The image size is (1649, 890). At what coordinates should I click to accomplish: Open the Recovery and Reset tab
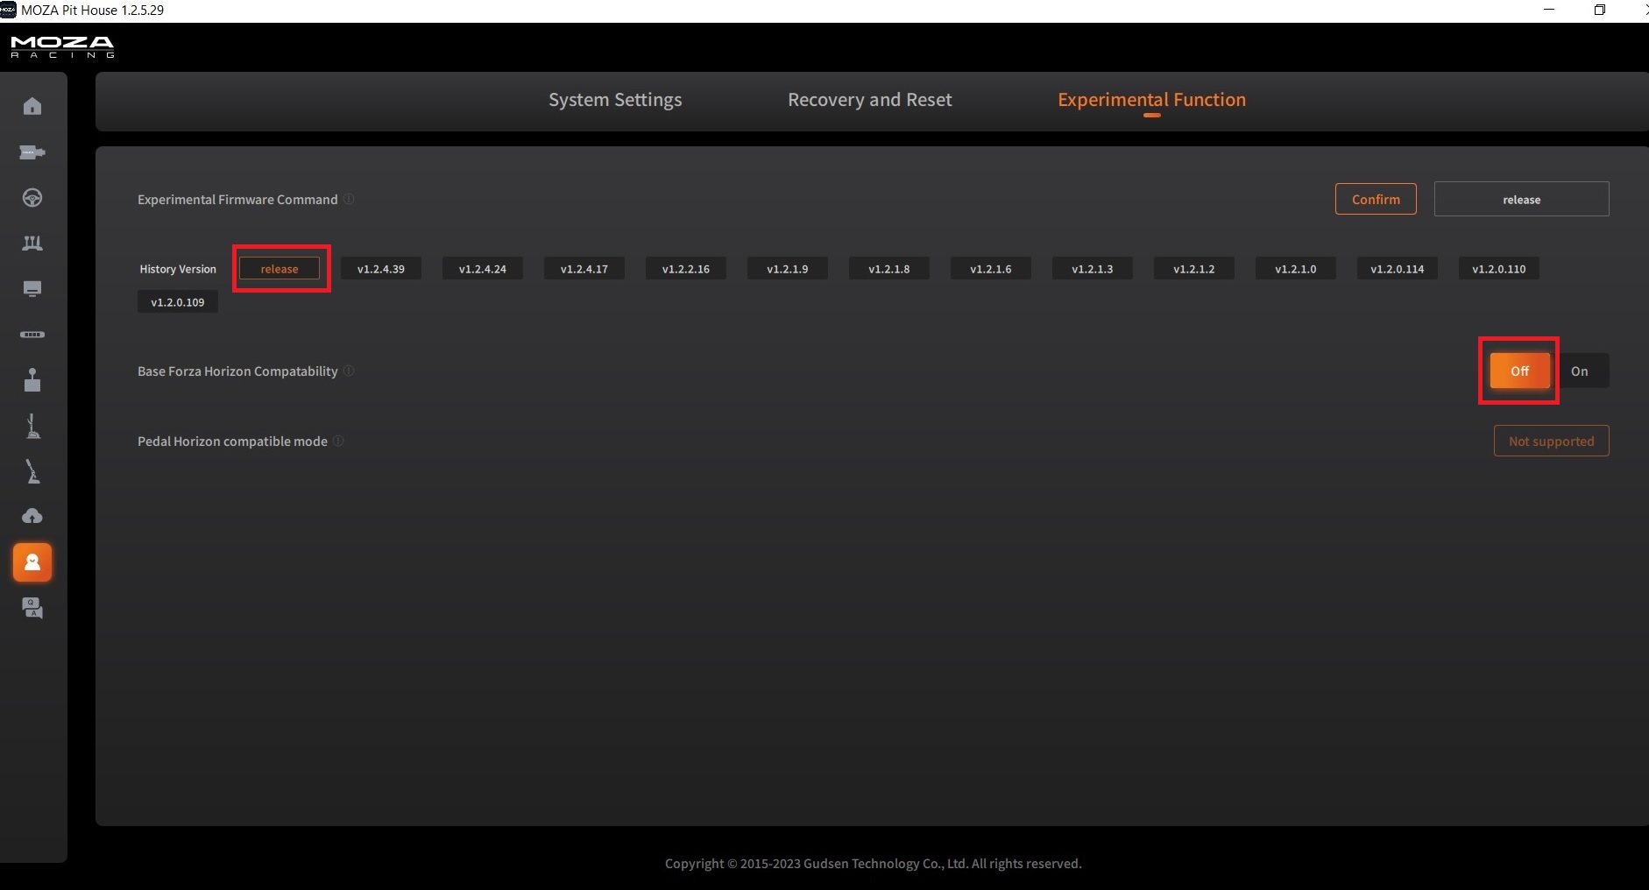coord(869,100)
